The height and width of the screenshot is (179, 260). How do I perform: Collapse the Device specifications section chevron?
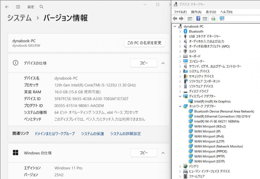click(x=163, y=63)
